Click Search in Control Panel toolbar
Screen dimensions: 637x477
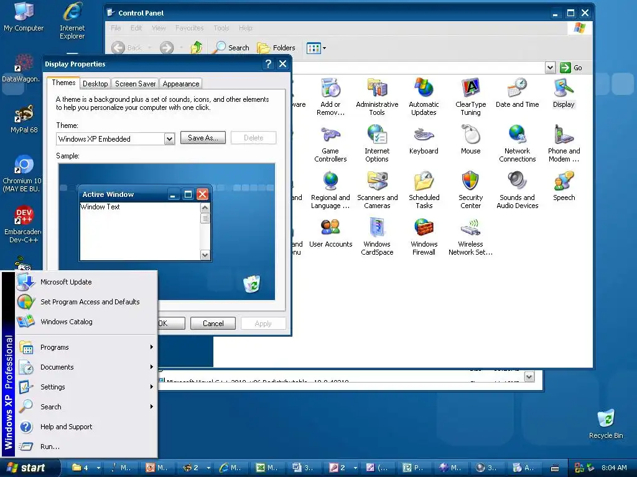click(231, 47)
